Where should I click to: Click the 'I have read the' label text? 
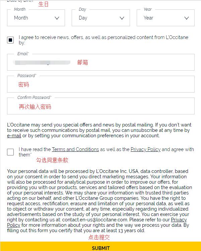tap(35, 149)
